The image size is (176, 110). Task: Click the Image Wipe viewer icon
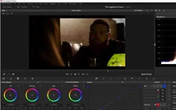click(3, 14)
